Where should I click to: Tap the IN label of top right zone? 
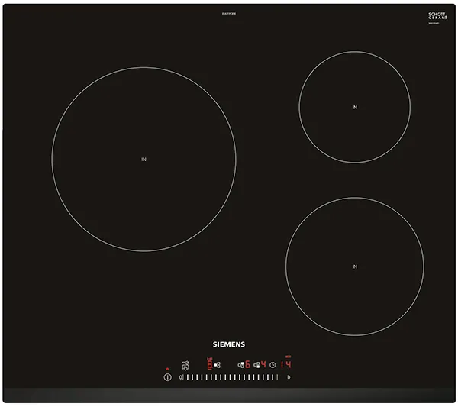[354, 108]
